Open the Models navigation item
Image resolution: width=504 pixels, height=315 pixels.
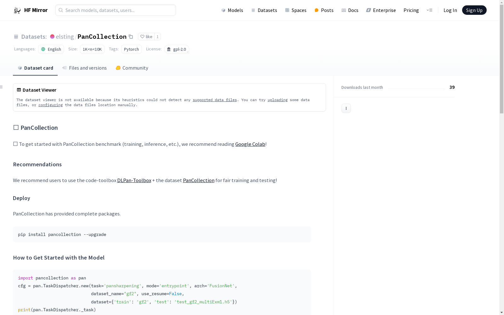(x=232, y=10)
